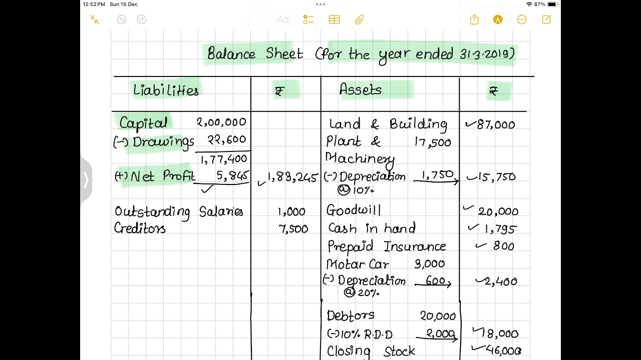Select the "Cash in hand" entry
Image resolution: width=641 pixels, height=360 pixels.
pyautogui.click(x=372, y=228)
